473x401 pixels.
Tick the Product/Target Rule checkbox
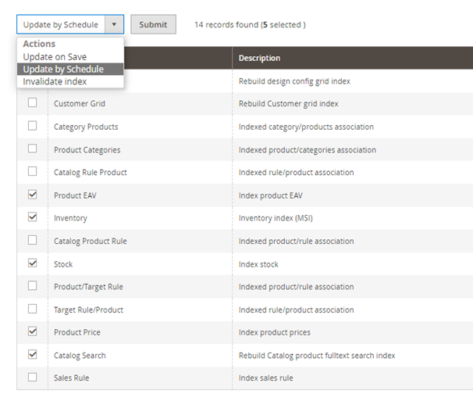coord(32,286)
